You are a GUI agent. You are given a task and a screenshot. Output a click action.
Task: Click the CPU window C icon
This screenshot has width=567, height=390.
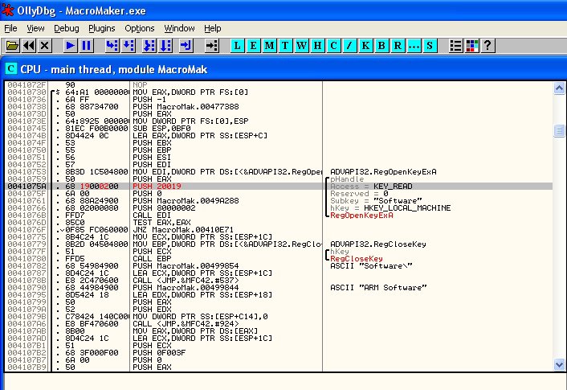tap(11, 68)
